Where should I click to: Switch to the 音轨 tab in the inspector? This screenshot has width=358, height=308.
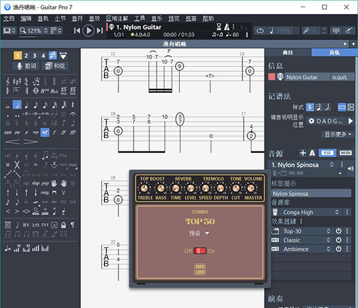(334, 53)
